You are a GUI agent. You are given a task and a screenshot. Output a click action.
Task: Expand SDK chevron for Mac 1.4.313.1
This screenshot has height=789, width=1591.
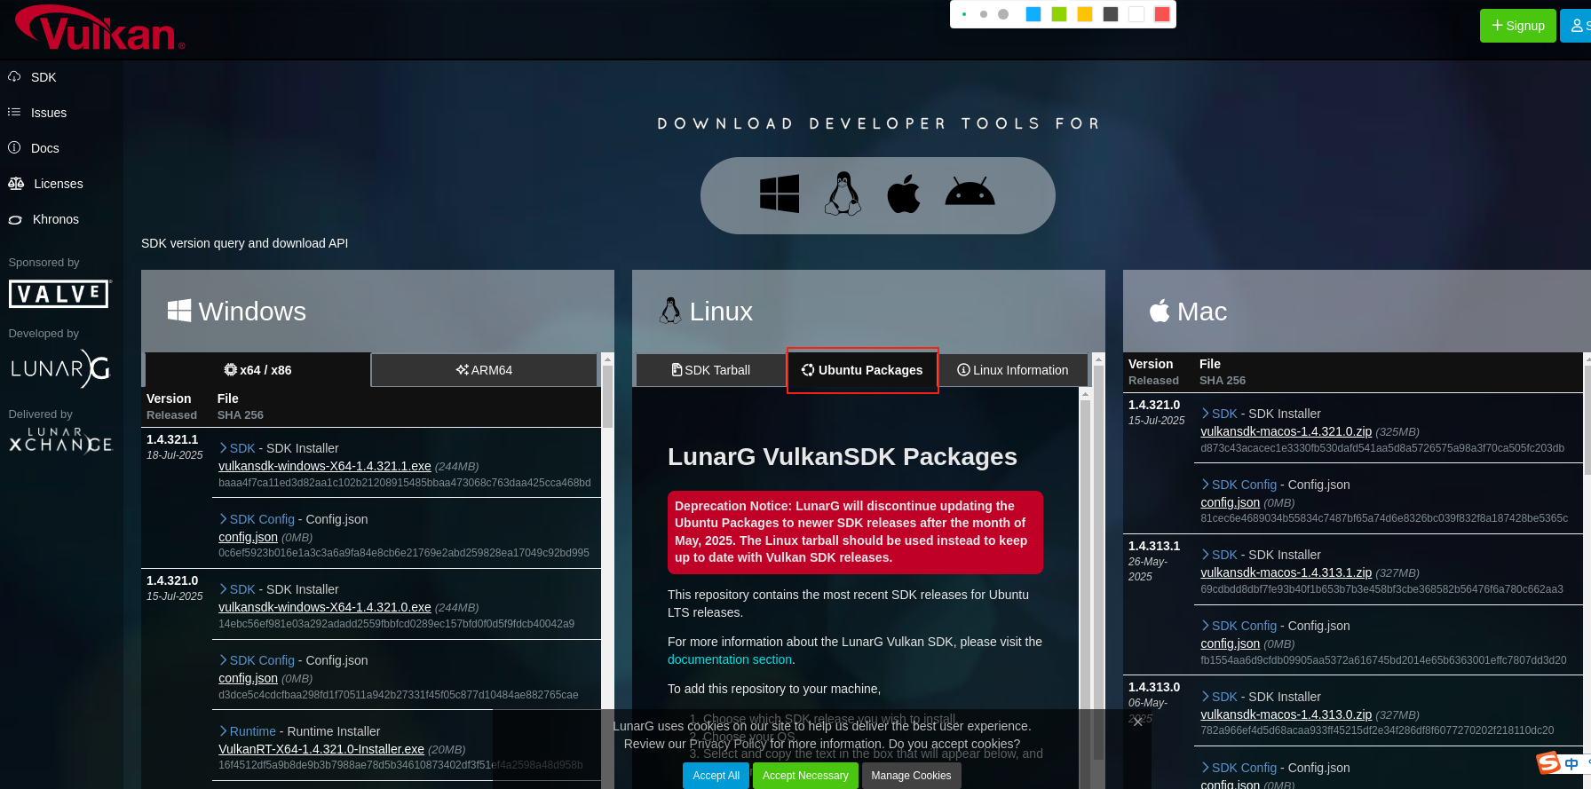1206,554
